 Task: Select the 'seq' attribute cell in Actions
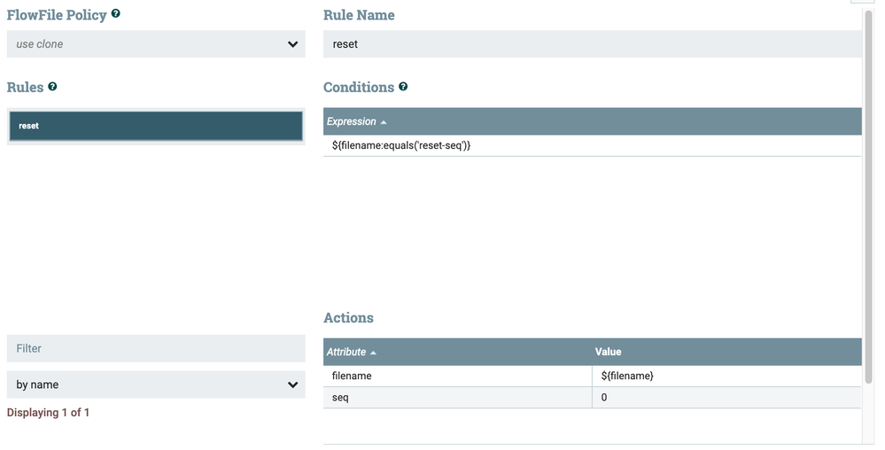point(457,398)
